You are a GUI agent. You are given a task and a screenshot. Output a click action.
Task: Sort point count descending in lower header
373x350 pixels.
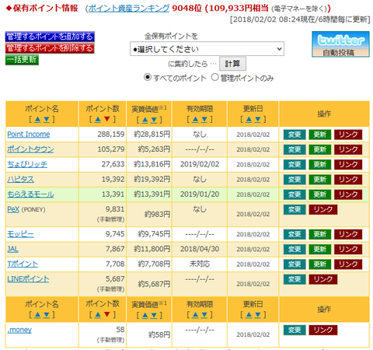tap(106, 315)
